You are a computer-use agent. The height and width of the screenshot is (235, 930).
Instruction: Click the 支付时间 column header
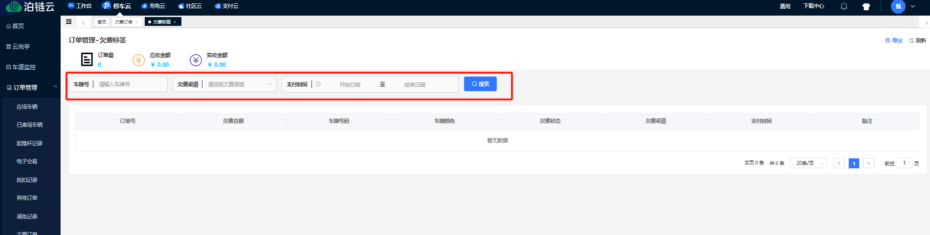(761, 121)
